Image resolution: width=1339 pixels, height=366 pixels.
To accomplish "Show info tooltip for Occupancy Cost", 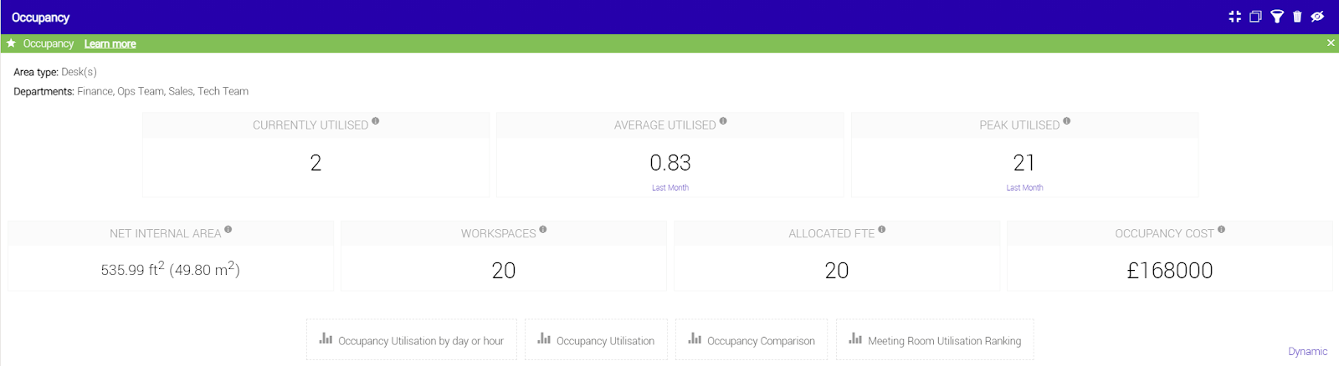I will [1221, 230].
